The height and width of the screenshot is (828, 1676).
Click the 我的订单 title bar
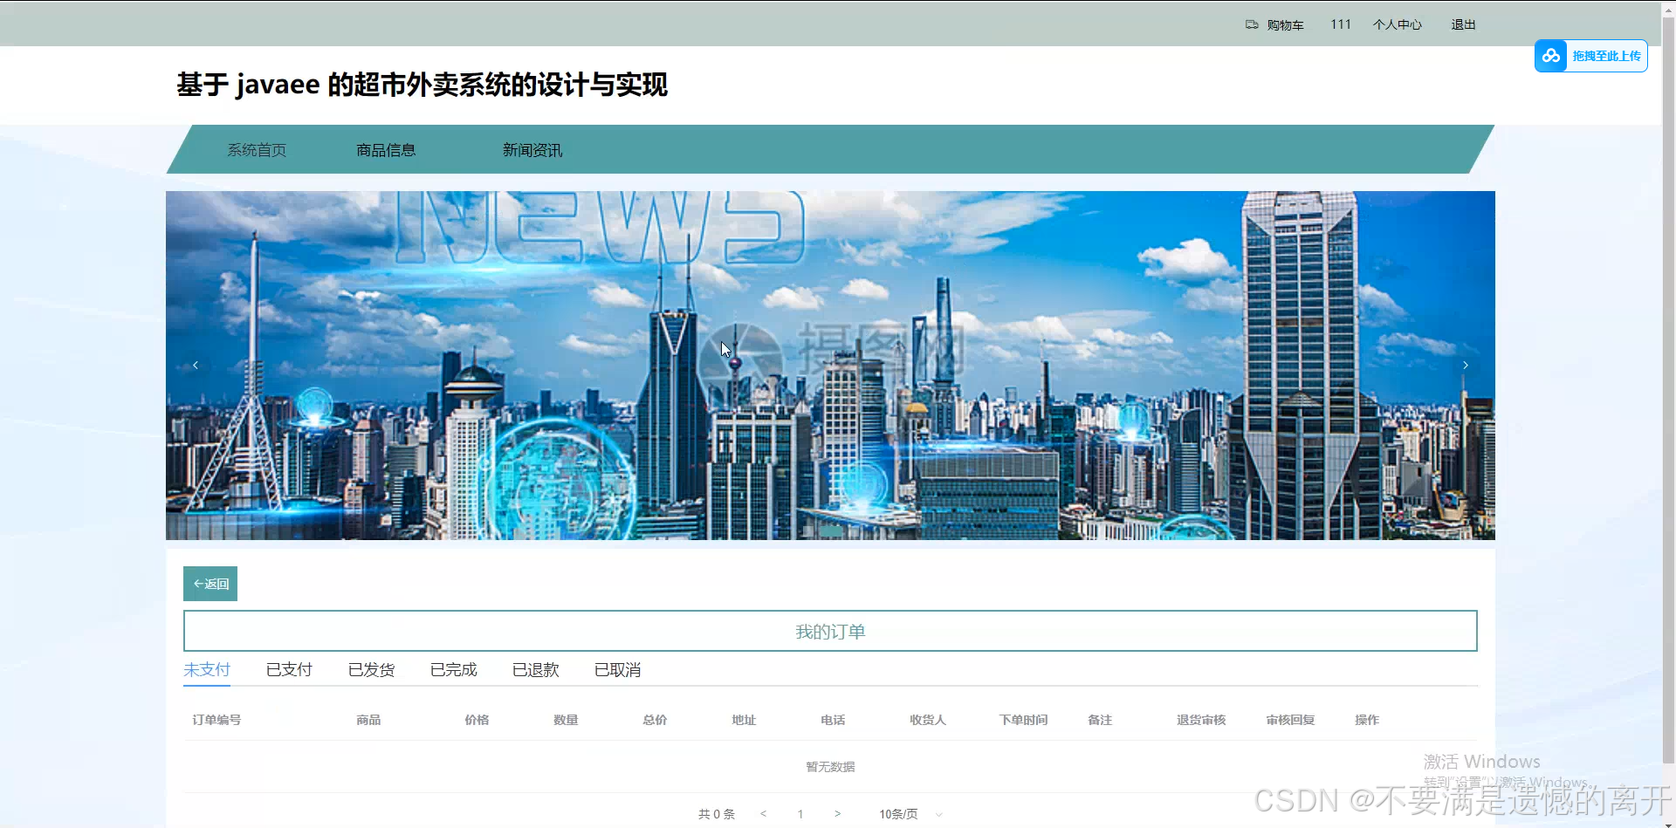pos(830,631)
